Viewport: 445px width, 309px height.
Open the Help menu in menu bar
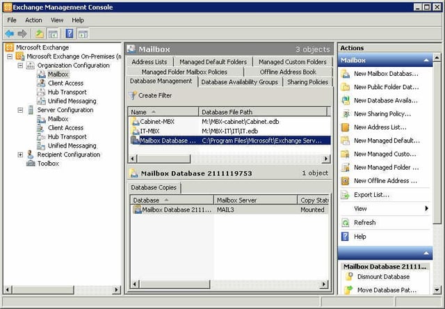(77, 20)
